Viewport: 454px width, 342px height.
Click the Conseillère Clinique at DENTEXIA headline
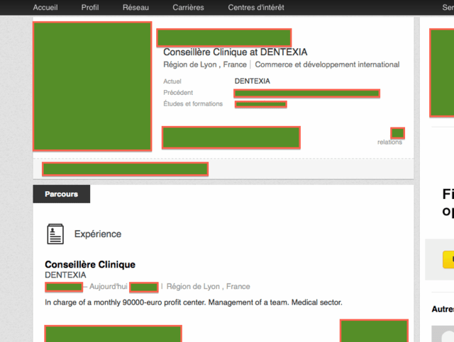pyautogui.click(x=236, y=52)
